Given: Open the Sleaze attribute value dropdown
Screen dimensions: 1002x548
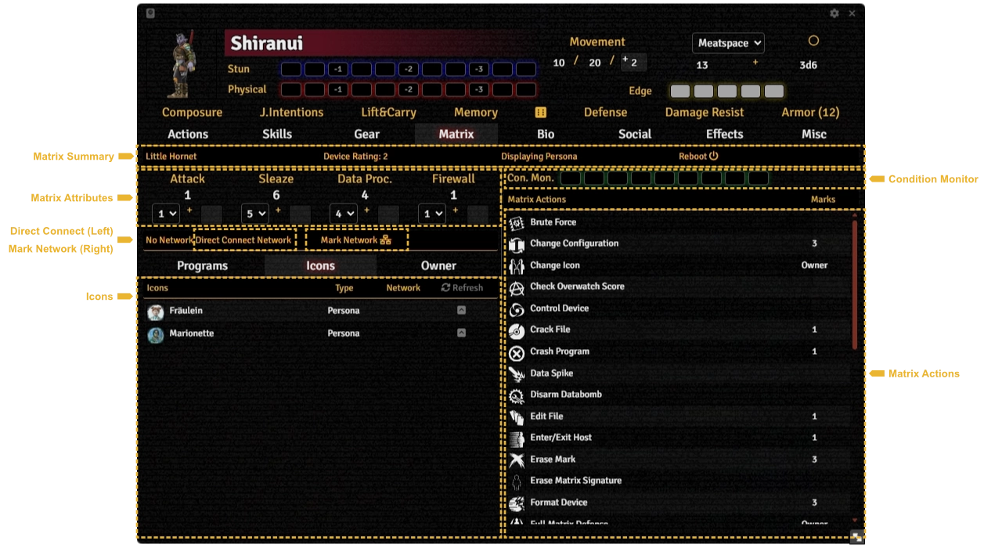Looking at the screenshot, I should click(x=254, y=213).
